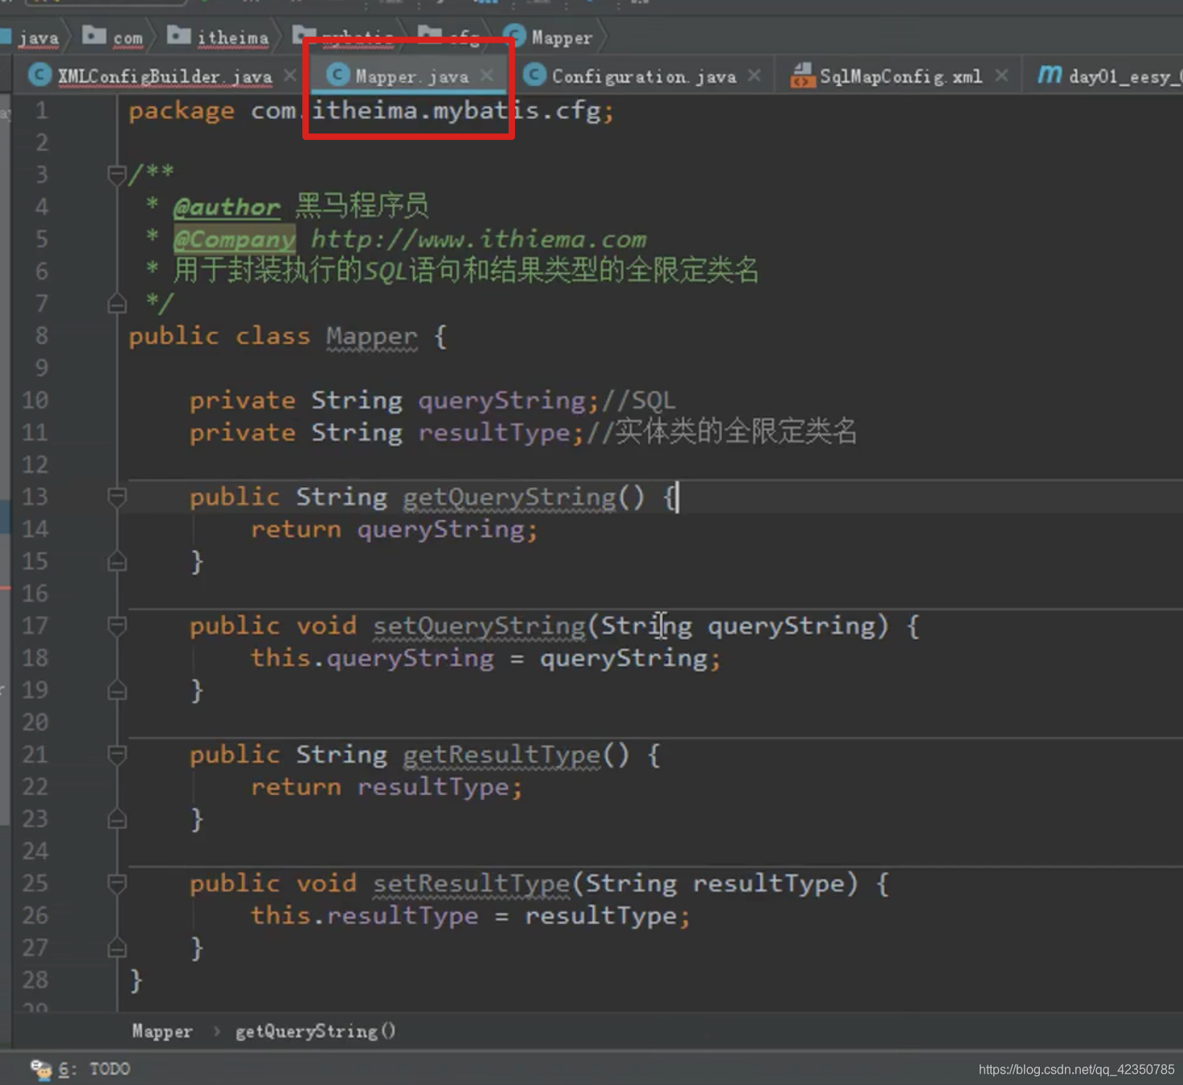Click the itheima package breadcrumb
This screenshot has width=1183, height=1085.
(x=219, y=37)
